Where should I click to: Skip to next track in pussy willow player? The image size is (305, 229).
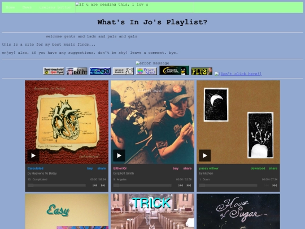(x=274, y=185)
